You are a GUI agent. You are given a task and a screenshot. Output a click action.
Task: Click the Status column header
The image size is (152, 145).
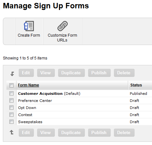[136, 85]
